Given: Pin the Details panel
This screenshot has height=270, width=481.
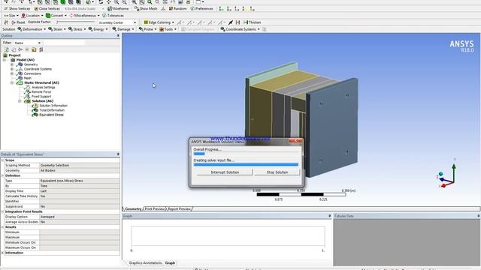Looking at the screenshot, I should 118,154.
